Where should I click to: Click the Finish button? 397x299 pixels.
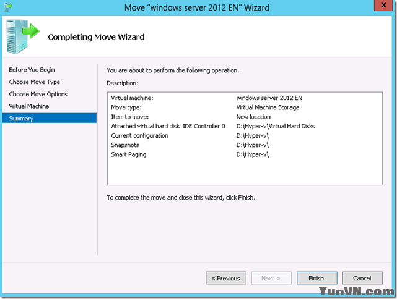(316, 278)
